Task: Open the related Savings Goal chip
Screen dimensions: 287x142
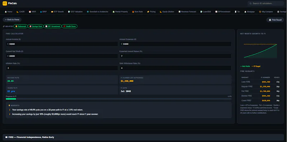Action: 36,26
